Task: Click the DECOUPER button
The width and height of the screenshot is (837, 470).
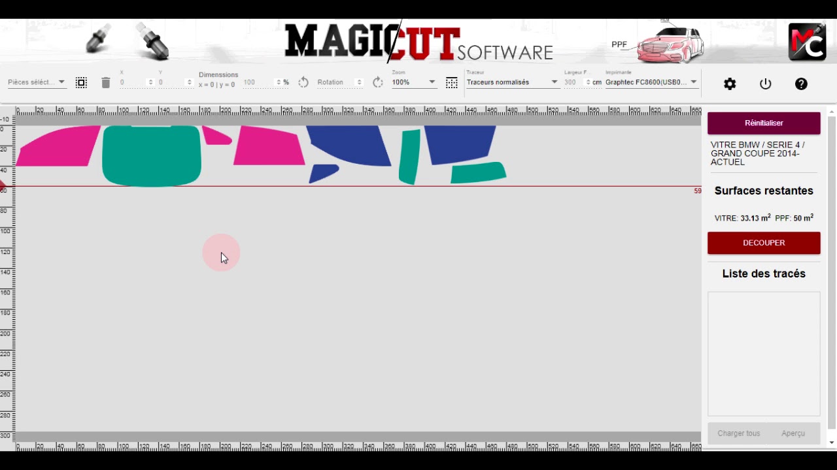Action: click(x=764, y=243)
